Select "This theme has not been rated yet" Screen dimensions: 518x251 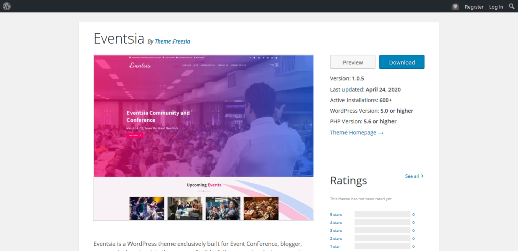pyautogui.click(x=361, y=199)
